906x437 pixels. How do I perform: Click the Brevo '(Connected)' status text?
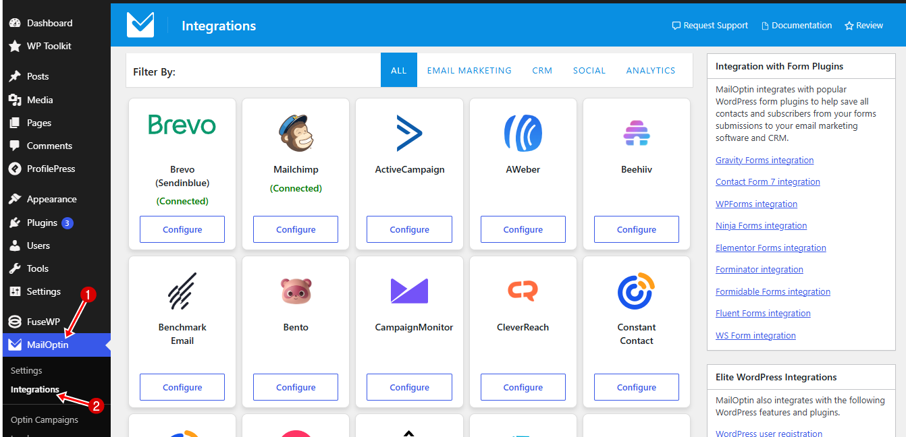(182, 201)
